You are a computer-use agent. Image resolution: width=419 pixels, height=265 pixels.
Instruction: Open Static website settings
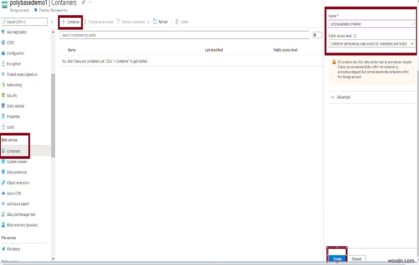(x=16, y=106)
